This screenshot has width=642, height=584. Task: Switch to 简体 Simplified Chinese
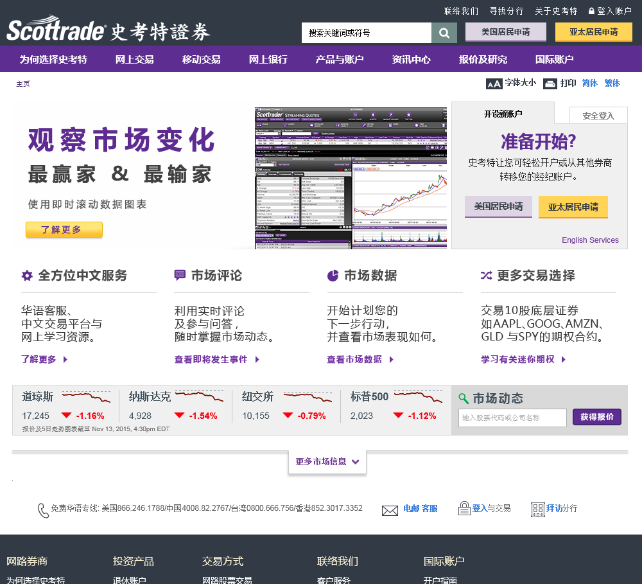pos(590,83)
